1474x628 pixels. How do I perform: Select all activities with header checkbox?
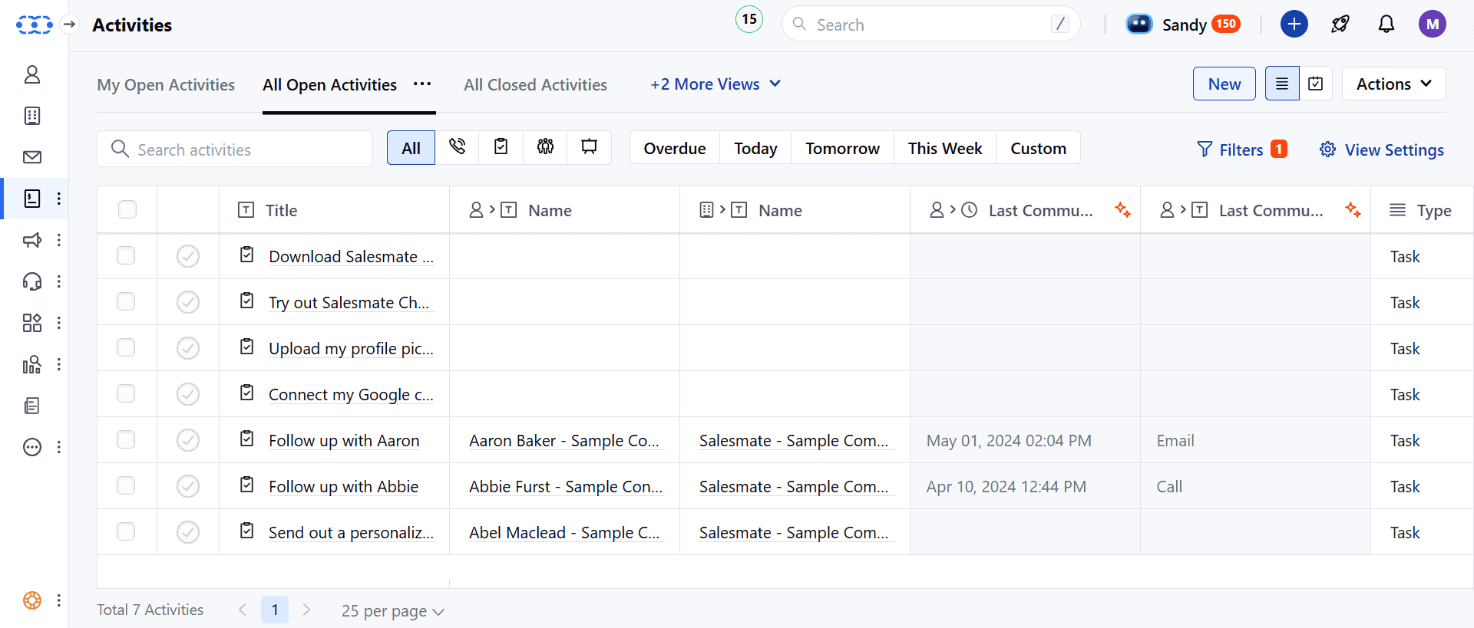pyautogui.click(x=127, y=209)
